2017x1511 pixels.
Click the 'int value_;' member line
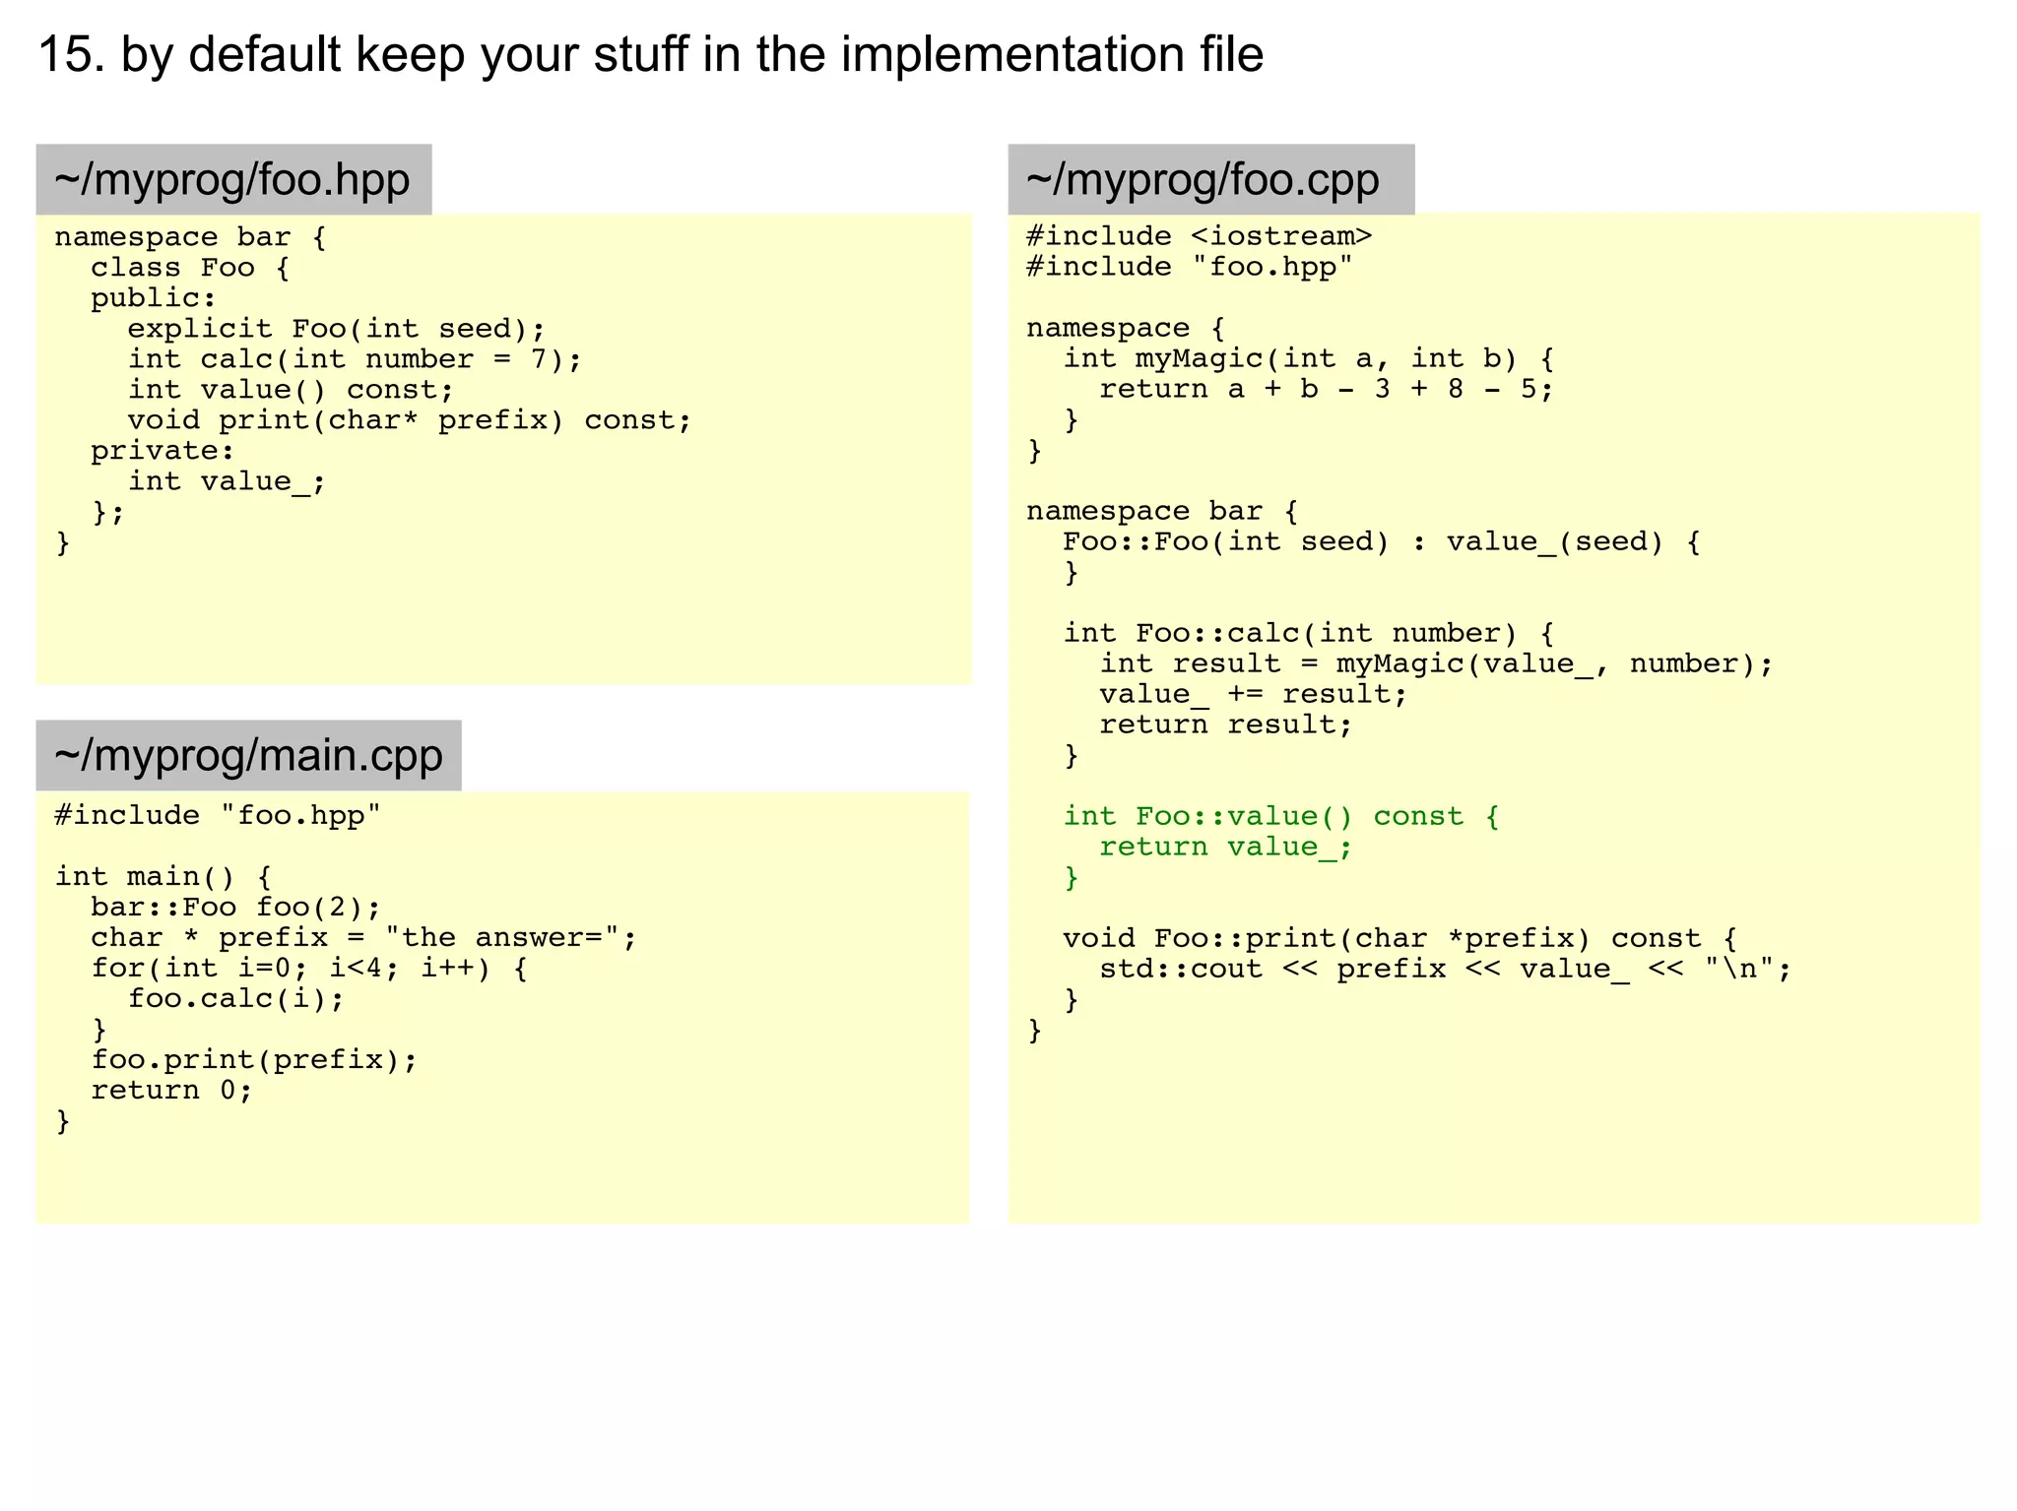coord(227,481)
